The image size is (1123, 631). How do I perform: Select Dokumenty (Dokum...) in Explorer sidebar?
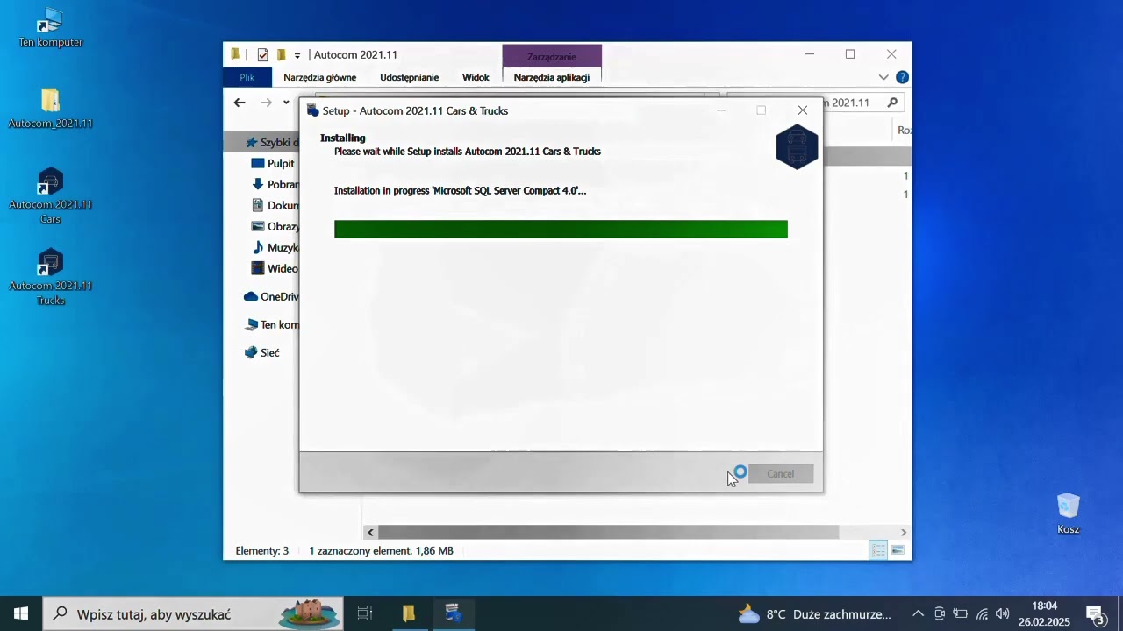click(275, 205)
